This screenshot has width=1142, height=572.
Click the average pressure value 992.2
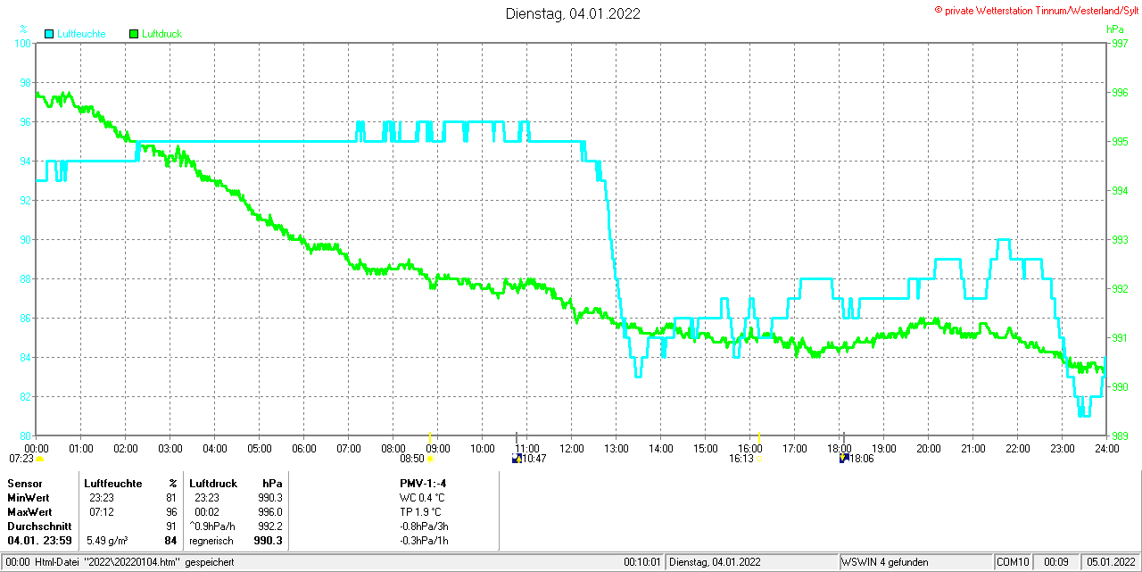(x=270, y=526)
